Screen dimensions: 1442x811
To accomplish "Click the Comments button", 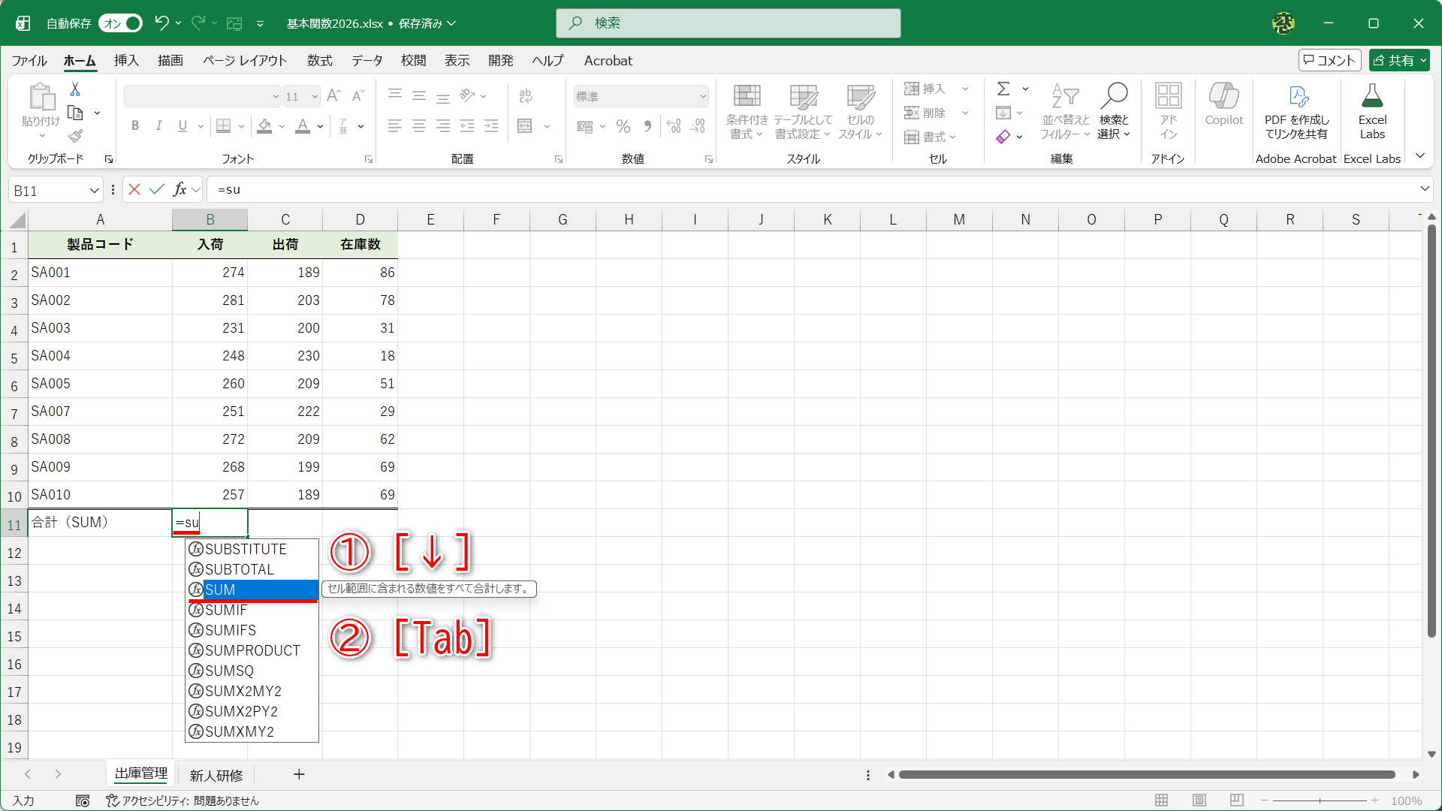I will (x=1329, y=60).
